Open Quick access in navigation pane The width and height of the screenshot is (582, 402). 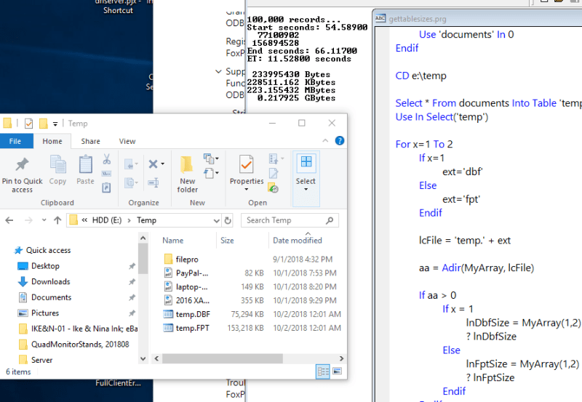(48, 250)
